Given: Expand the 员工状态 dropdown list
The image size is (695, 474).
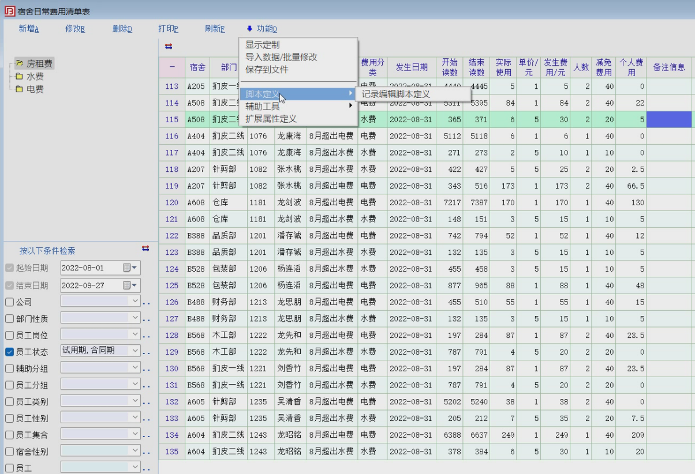Looking at the screenshot, I should [x=135, y=351].
